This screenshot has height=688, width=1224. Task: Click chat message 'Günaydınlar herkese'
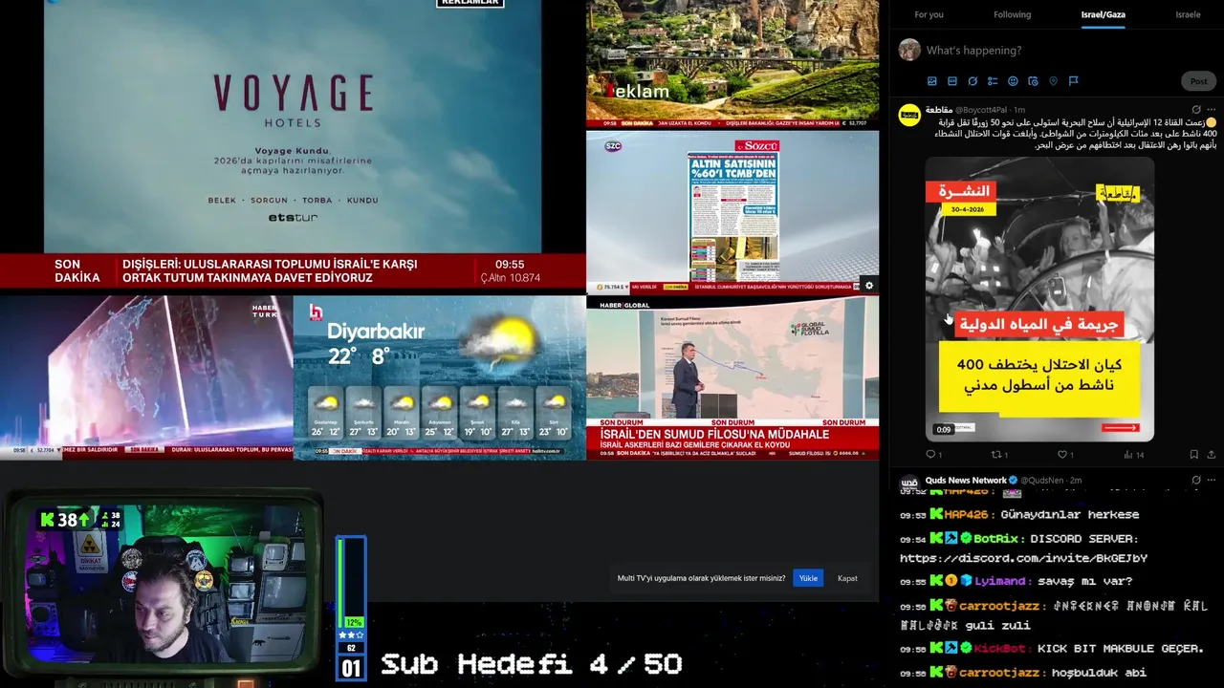[x=1070, y=514]
